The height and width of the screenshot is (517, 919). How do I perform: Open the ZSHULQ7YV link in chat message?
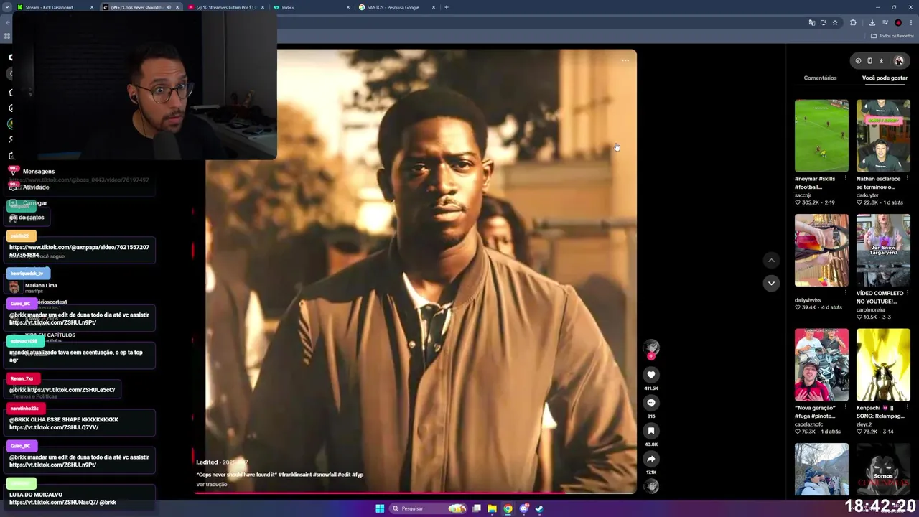[54, 427]
